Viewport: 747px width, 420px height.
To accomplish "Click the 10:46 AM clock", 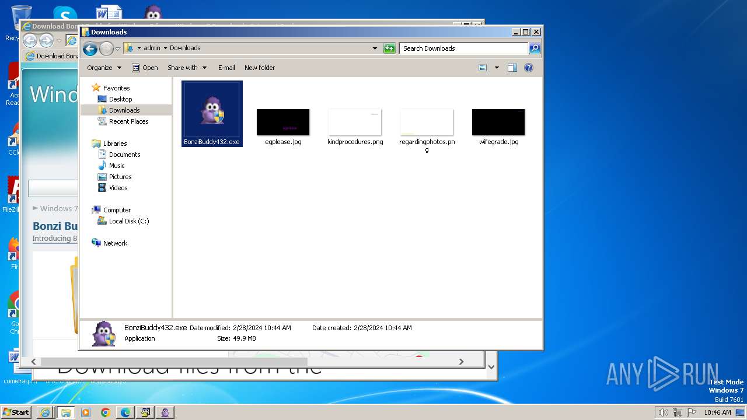I will (x=717, y=412).
